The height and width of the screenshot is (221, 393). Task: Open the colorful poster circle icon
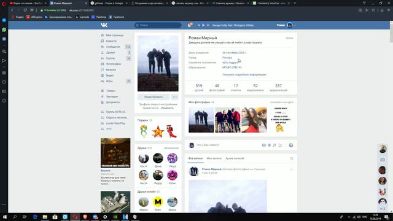tap(290, 145)
